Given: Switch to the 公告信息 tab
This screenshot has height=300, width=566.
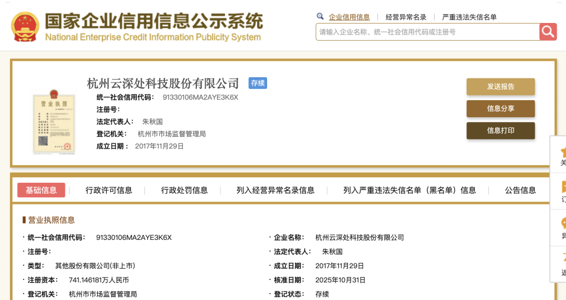Looking at the screenshot, I should (x=520, y=190).
